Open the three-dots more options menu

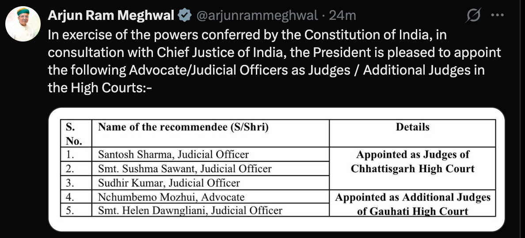pos(497,15)
